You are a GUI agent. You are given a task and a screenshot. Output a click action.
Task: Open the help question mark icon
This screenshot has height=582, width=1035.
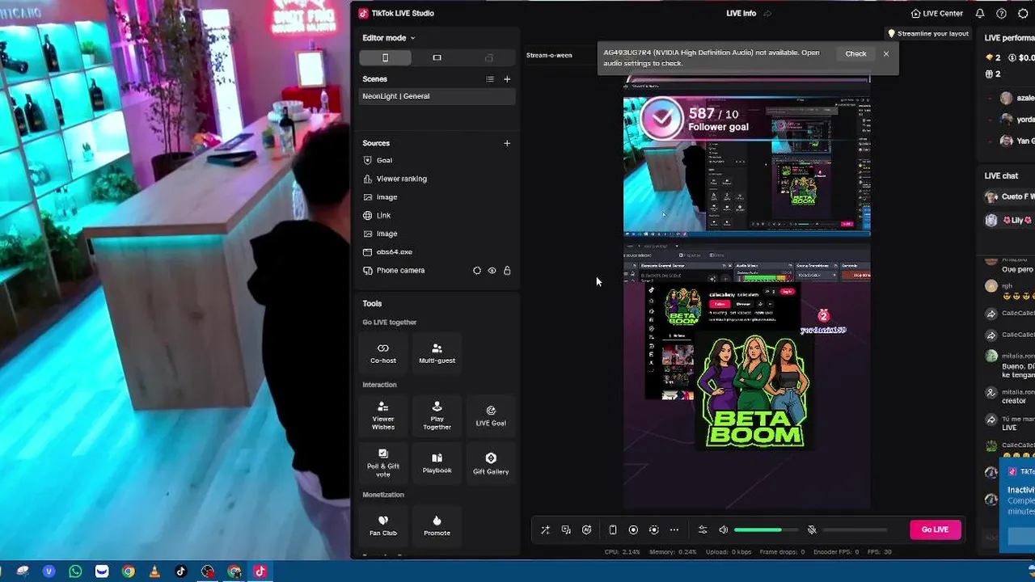pyautogui.click(x=1001, y=14)
